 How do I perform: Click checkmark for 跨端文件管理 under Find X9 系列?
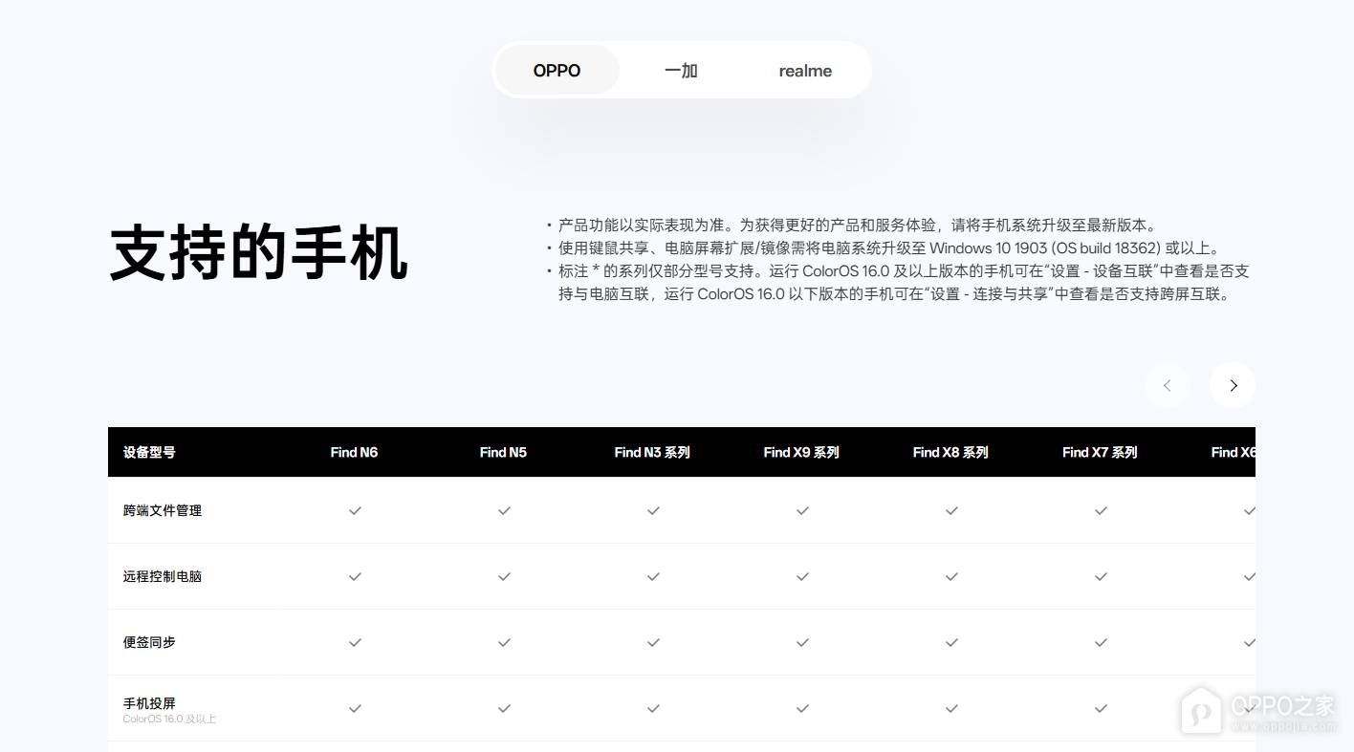802,510
